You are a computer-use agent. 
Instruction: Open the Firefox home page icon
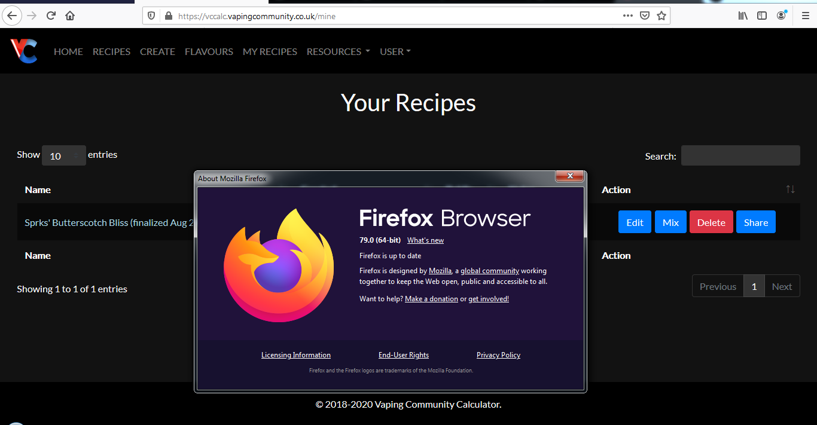70,16
